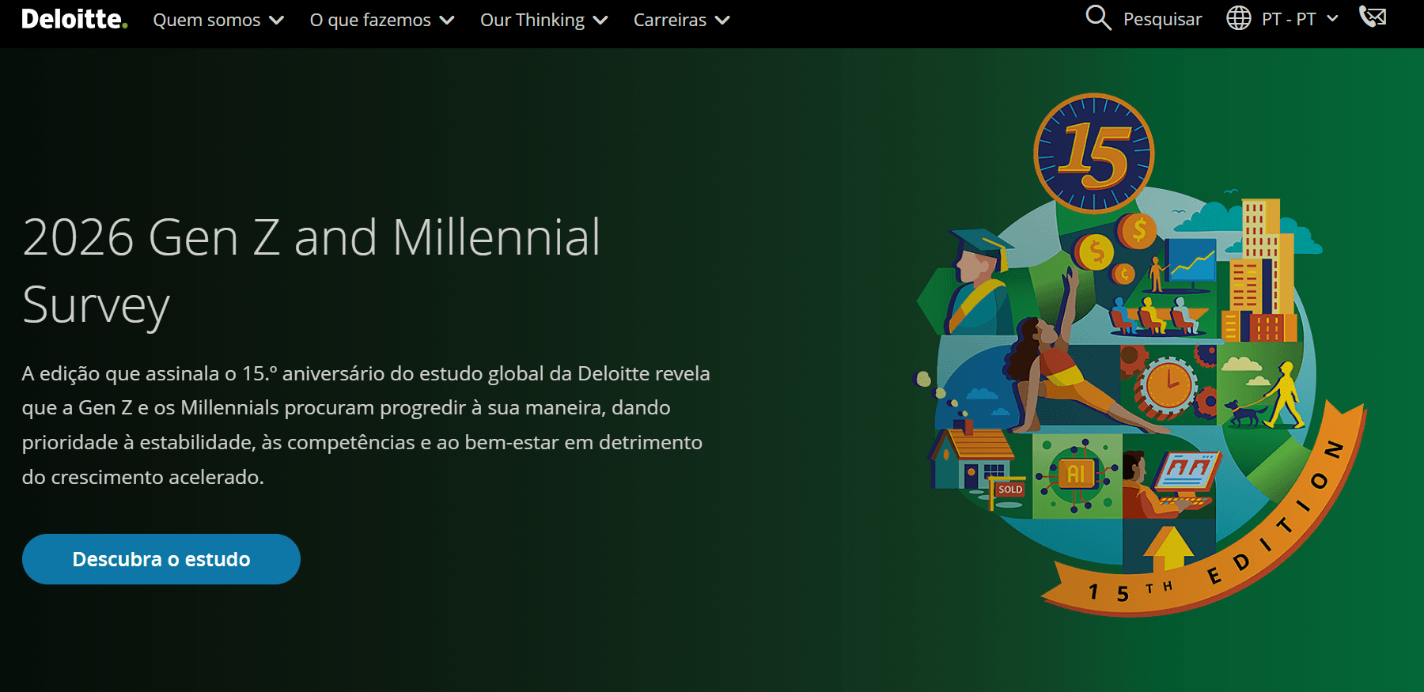The image size is (1424, 692).
Task: Click the globe language icon
Action: tap(1239, 17)
